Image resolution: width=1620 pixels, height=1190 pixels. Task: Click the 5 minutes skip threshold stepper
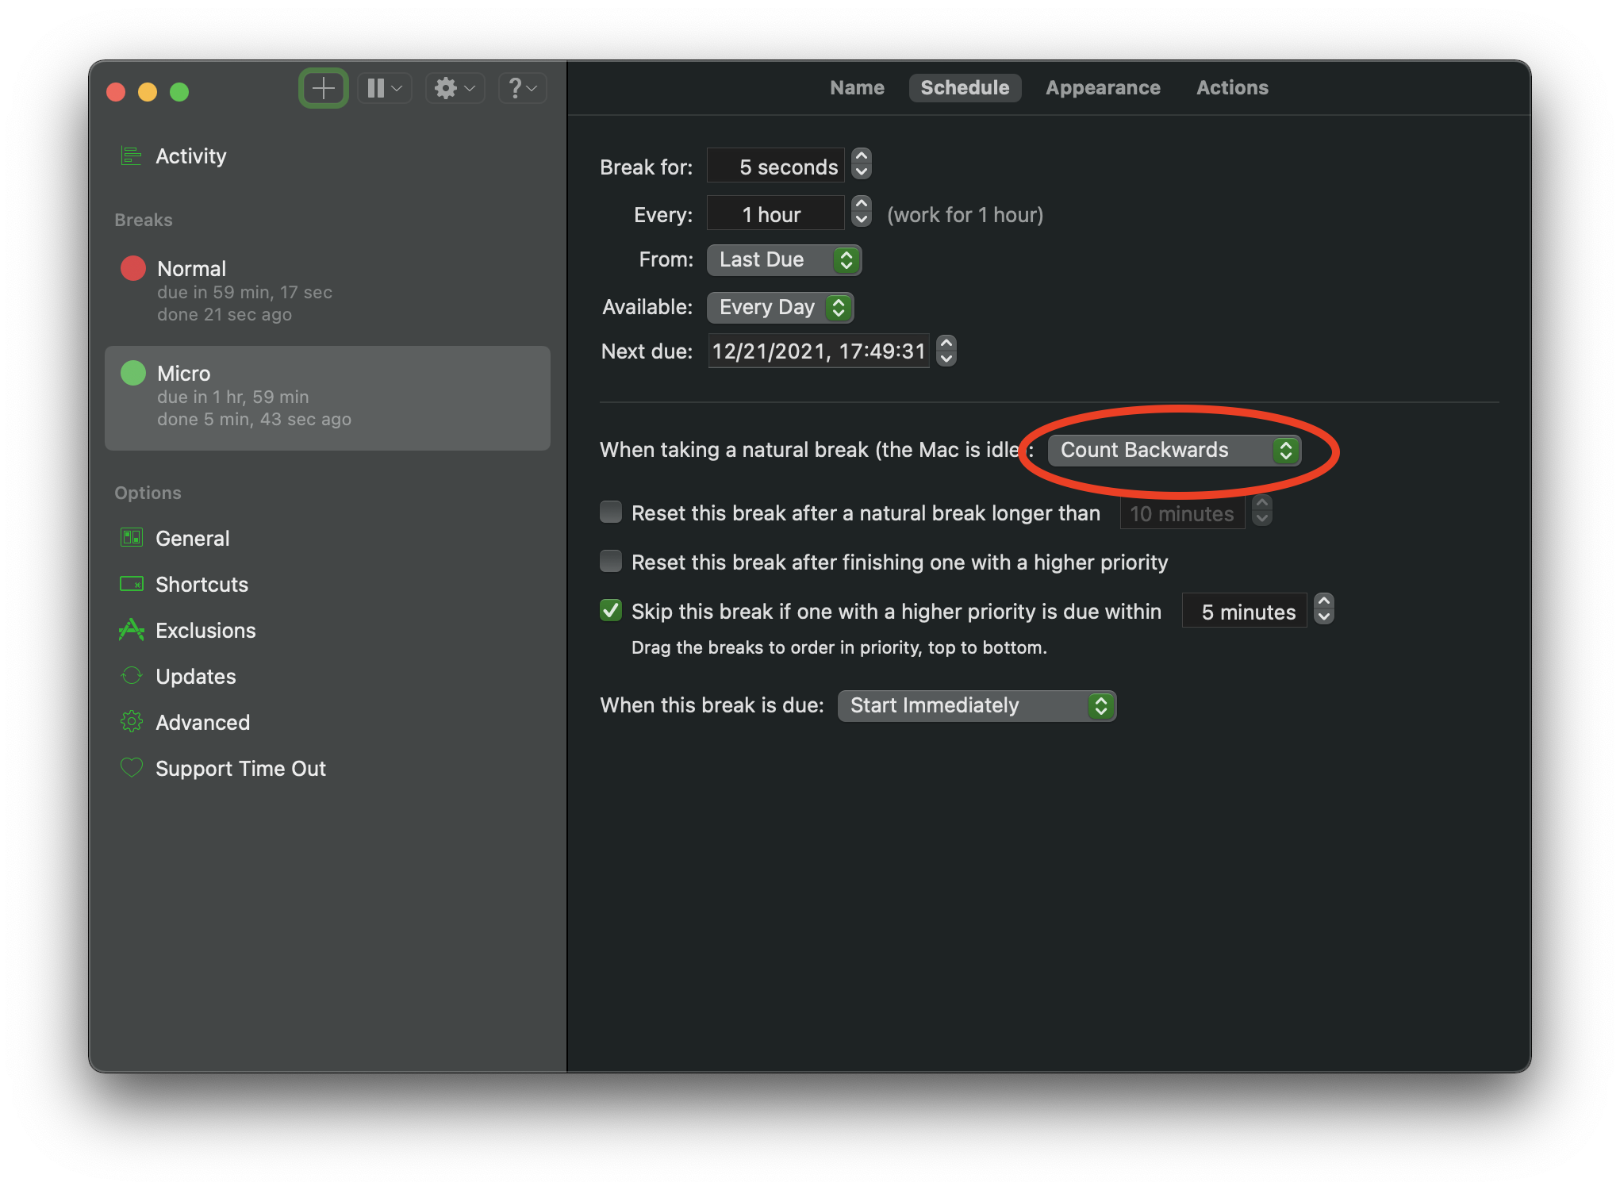[x=1324, y=609]
